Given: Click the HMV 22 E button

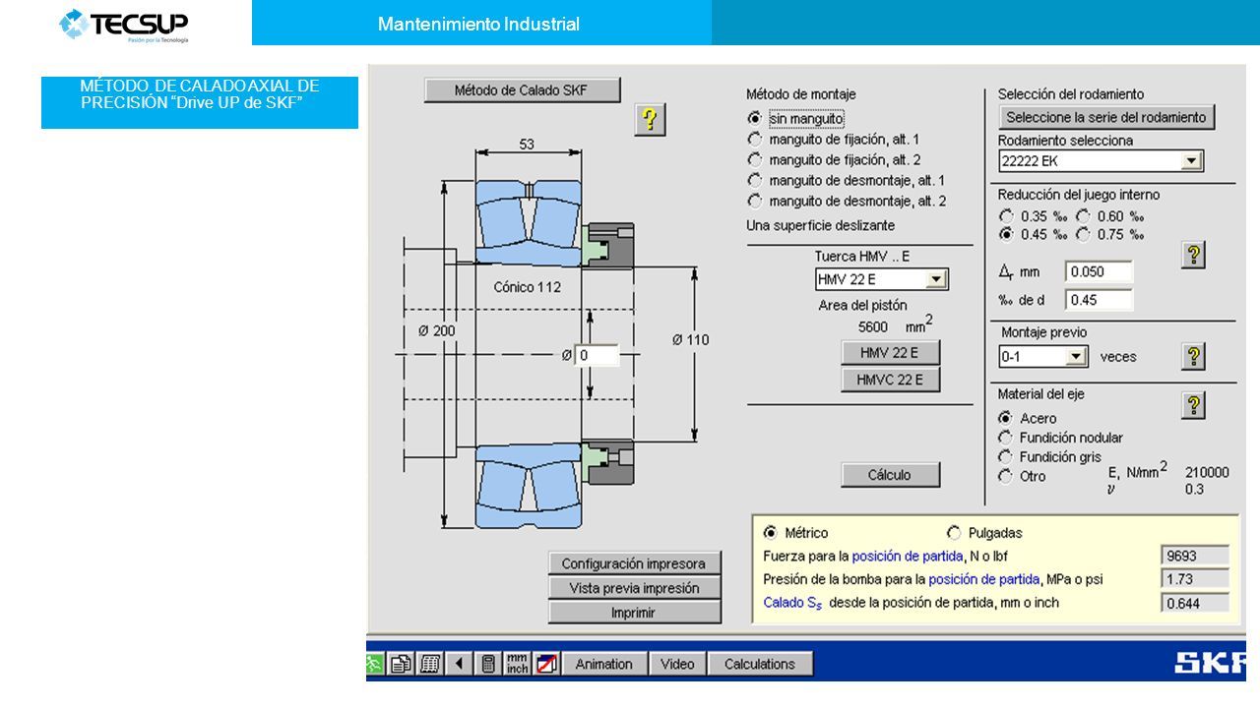Looking at the screenshot, I should pos(891,352).
